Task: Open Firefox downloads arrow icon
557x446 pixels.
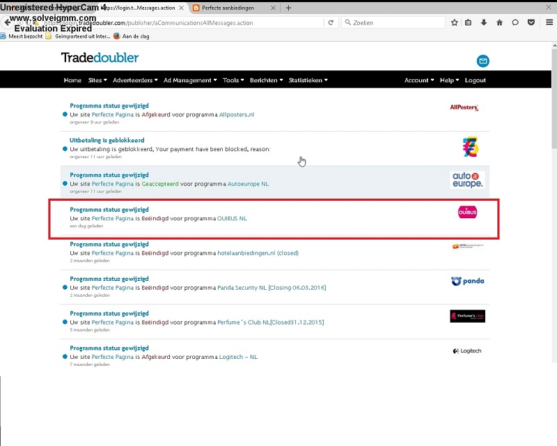Action: (x=485, y=22)
